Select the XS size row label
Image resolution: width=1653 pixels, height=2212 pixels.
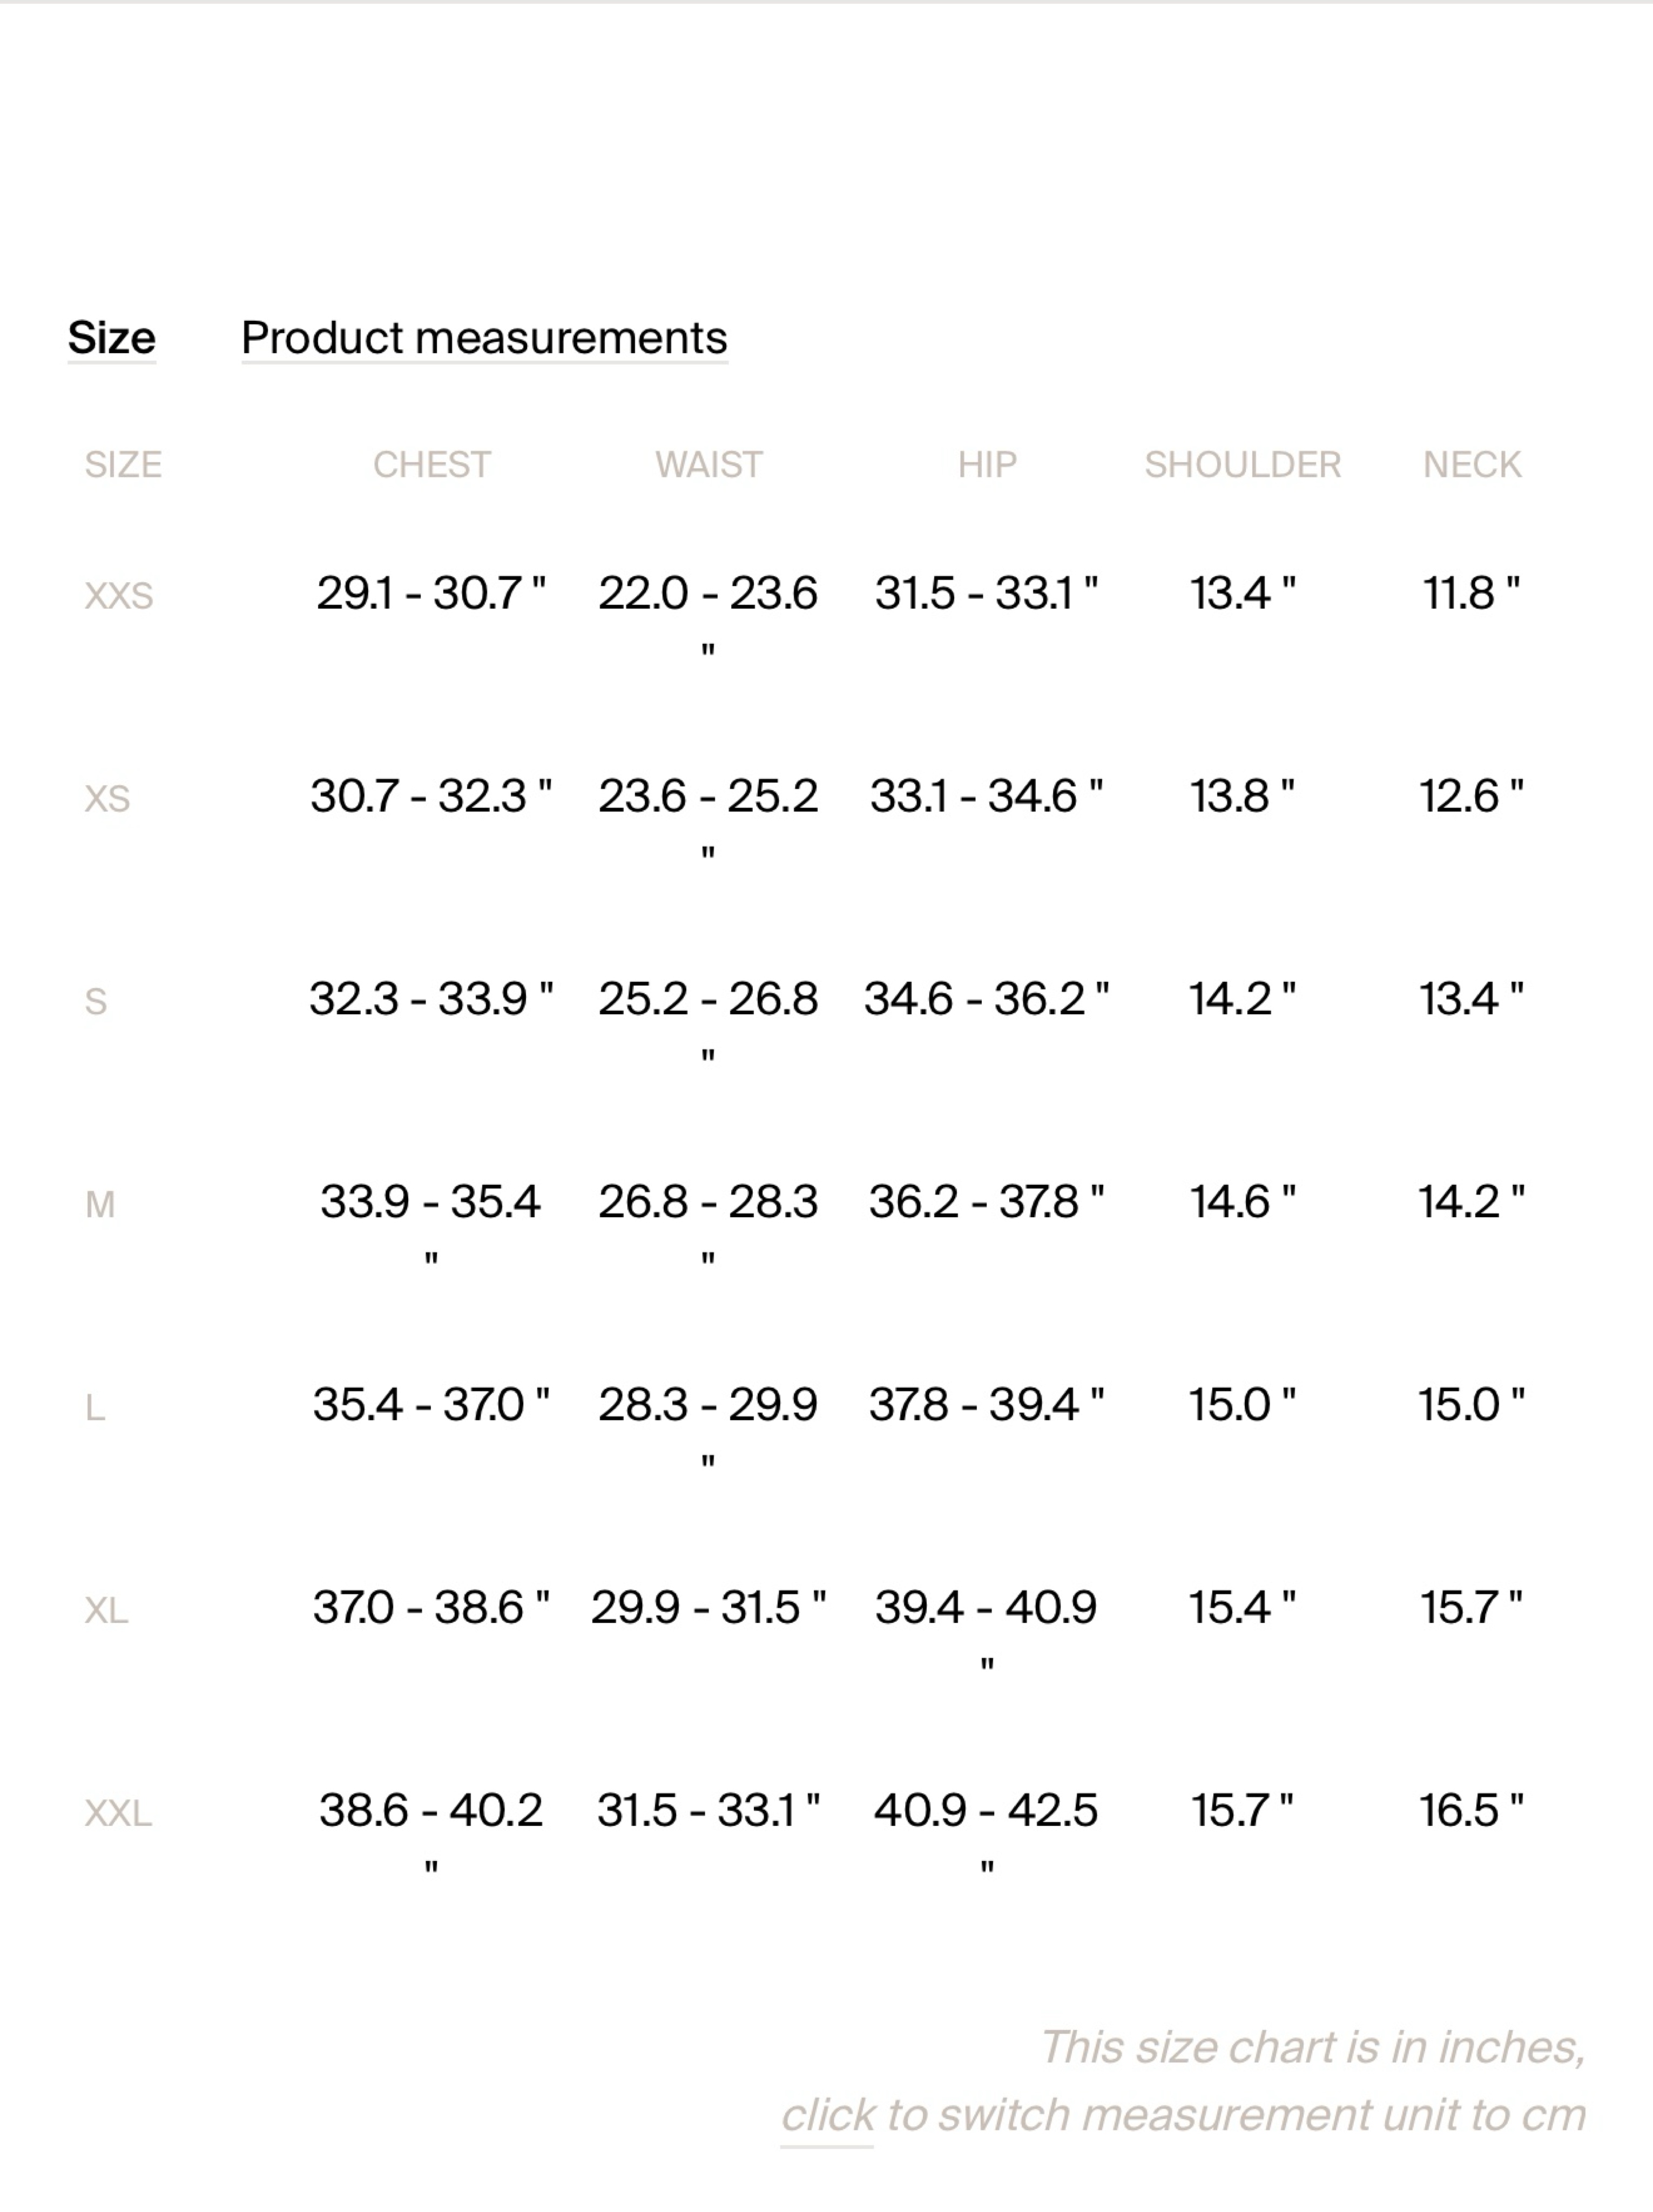(107, 799)
